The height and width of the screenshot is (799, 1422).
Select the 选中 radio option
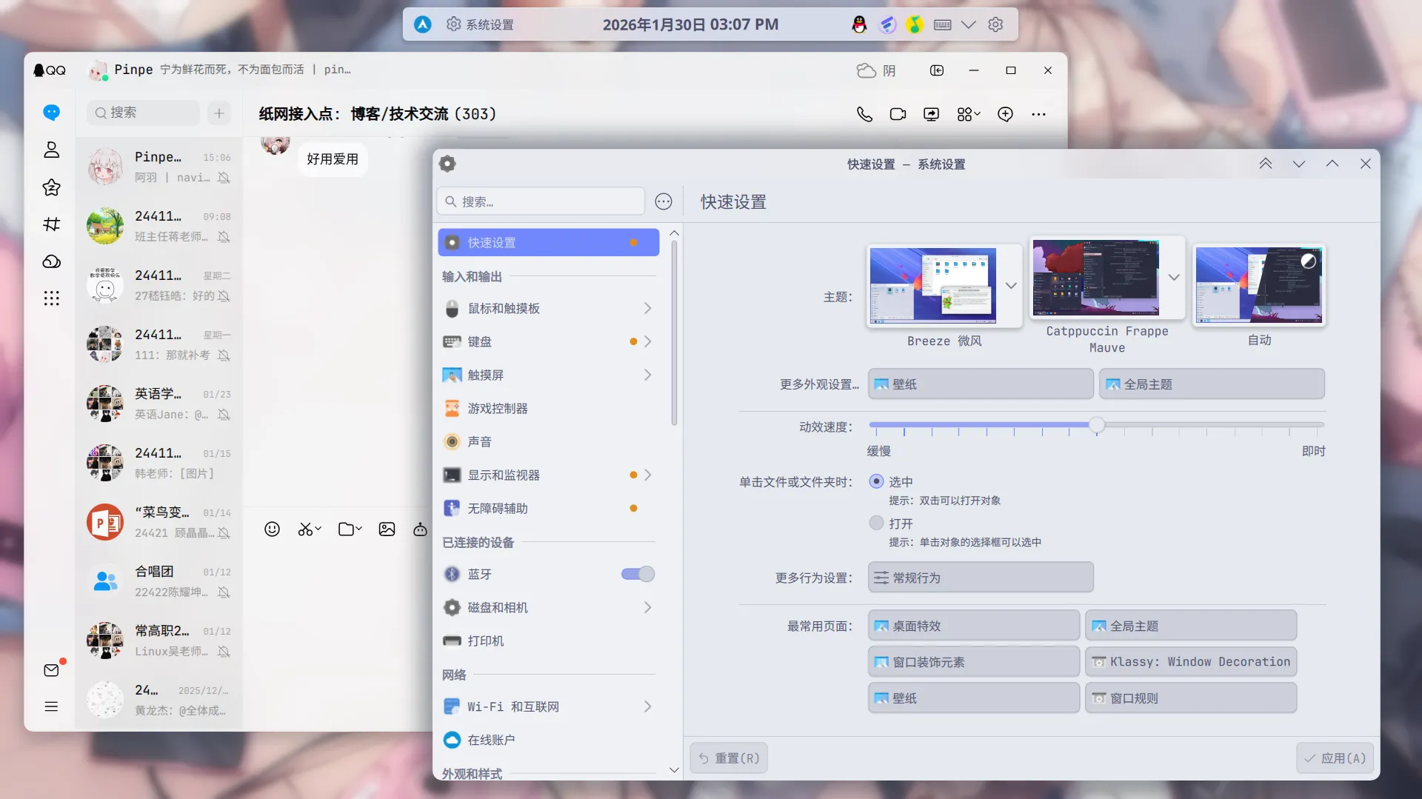[876, 481]
